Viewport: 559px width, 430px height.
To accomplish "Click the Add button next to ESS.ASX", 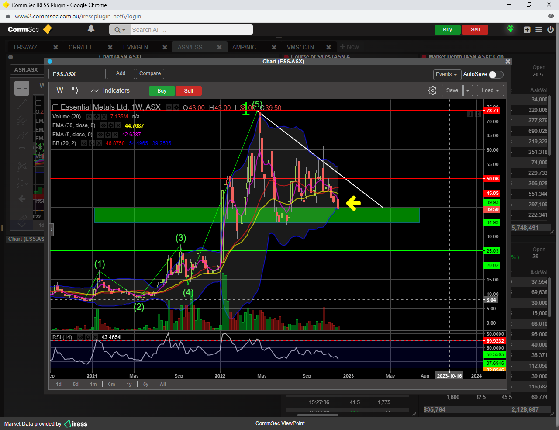I will point(121,74).
